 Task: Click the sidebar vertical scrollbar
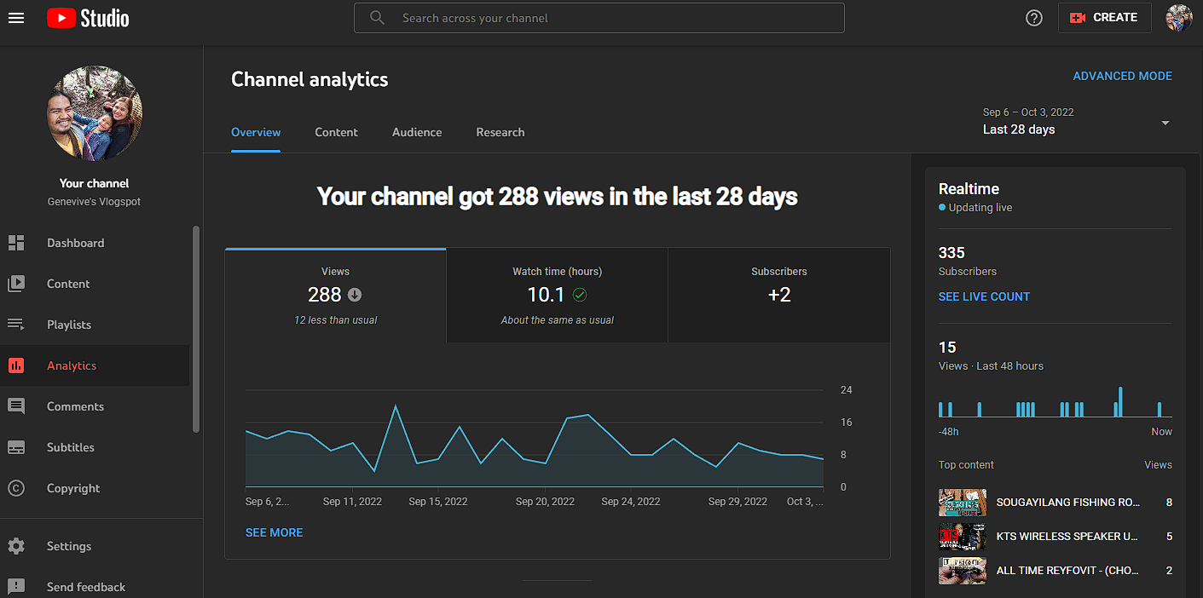tap(196, 328)
